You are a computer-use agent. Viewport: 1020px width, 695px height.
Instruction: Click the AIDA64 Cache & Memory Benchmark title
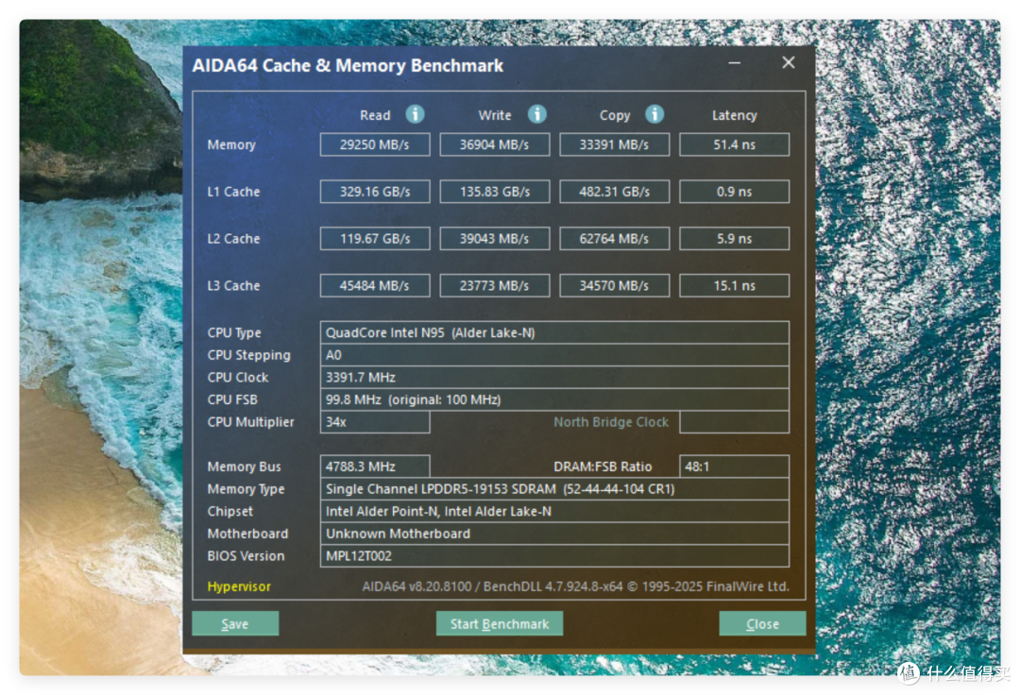pyautogui.click(x=348, y=66)
